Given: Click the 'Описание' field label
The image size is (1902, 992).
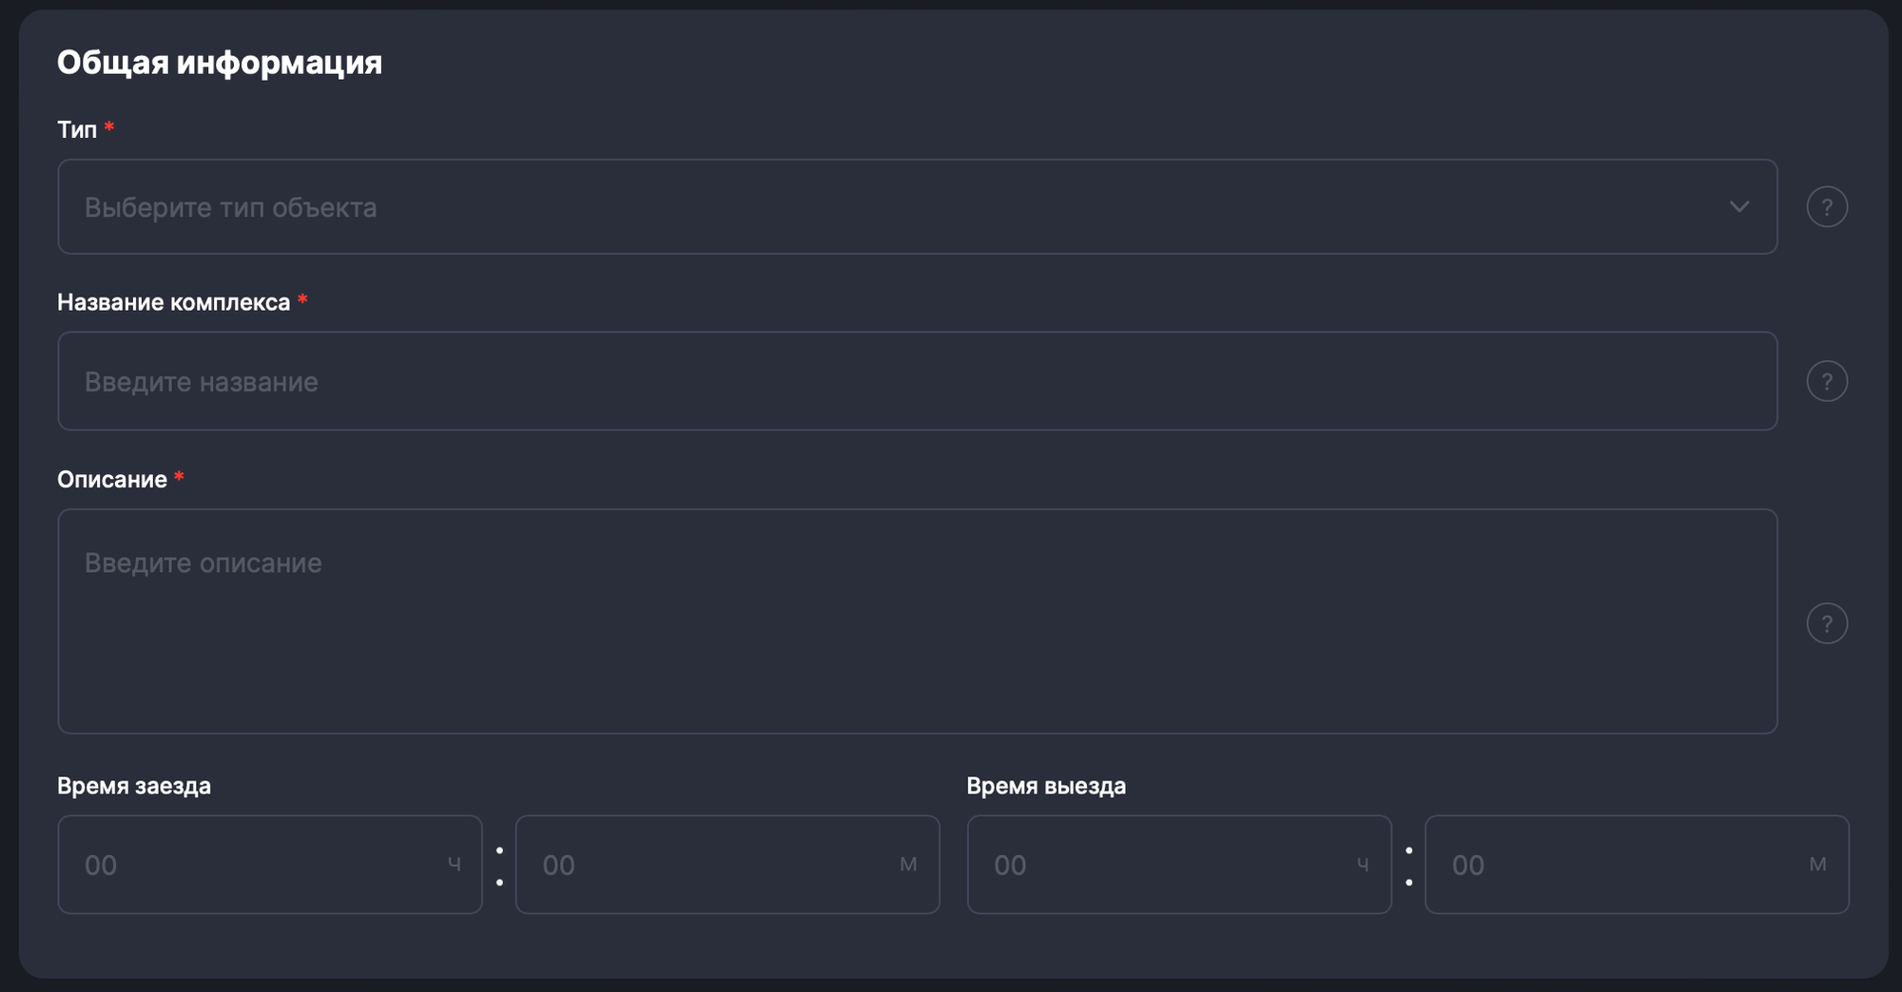Looking at the screenshot, I should [112, 479].
